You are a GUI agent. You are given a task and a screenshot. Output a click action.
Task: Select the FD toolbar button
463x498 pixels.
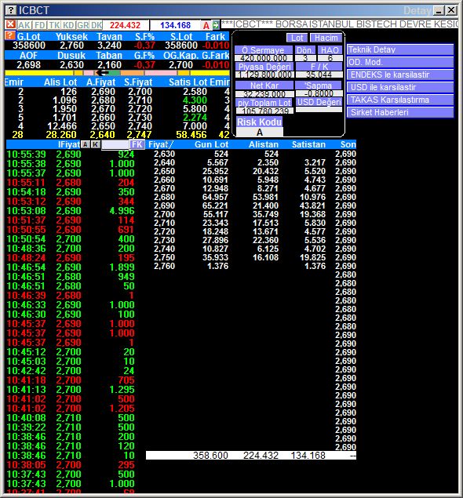pyautogui.click(x=40, y=25)
